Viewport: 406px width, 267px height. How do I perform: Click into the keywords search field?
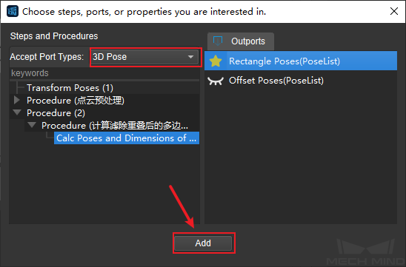click(104, 73)
